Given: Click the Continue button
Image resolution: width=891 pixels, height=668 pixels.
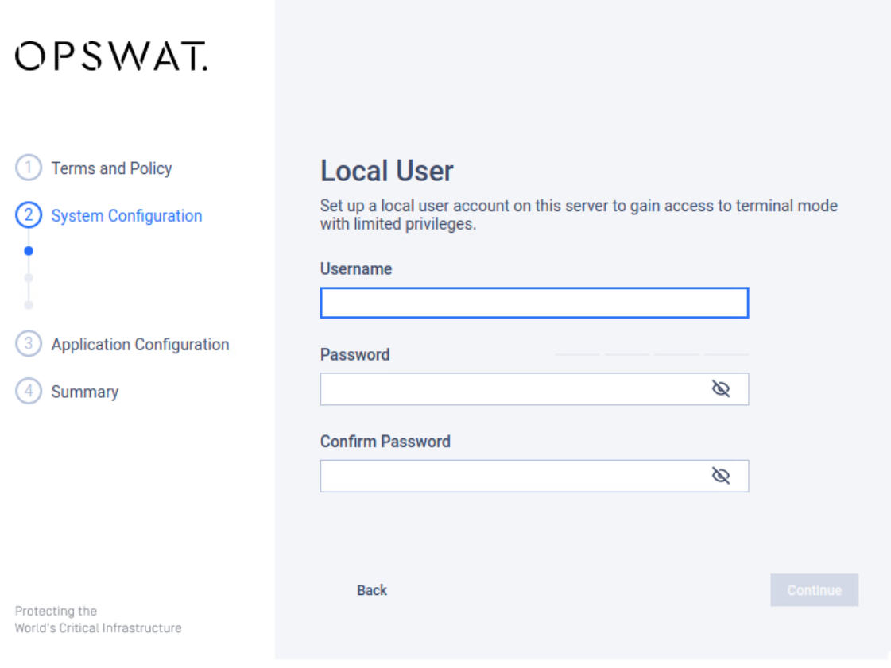Looking at the screenshot, I should (x=814, y=590).
